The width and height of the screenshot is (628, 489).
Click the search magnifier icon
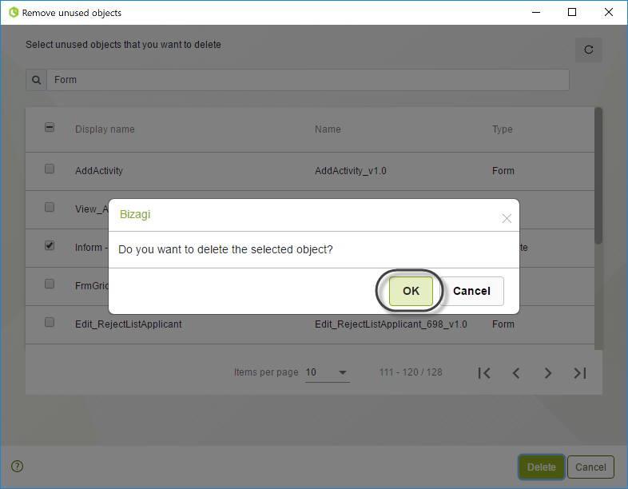[x=37, y=80]
